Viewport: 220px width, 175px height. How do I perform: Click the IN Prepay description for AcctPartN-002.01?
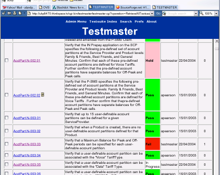[105, 60]
